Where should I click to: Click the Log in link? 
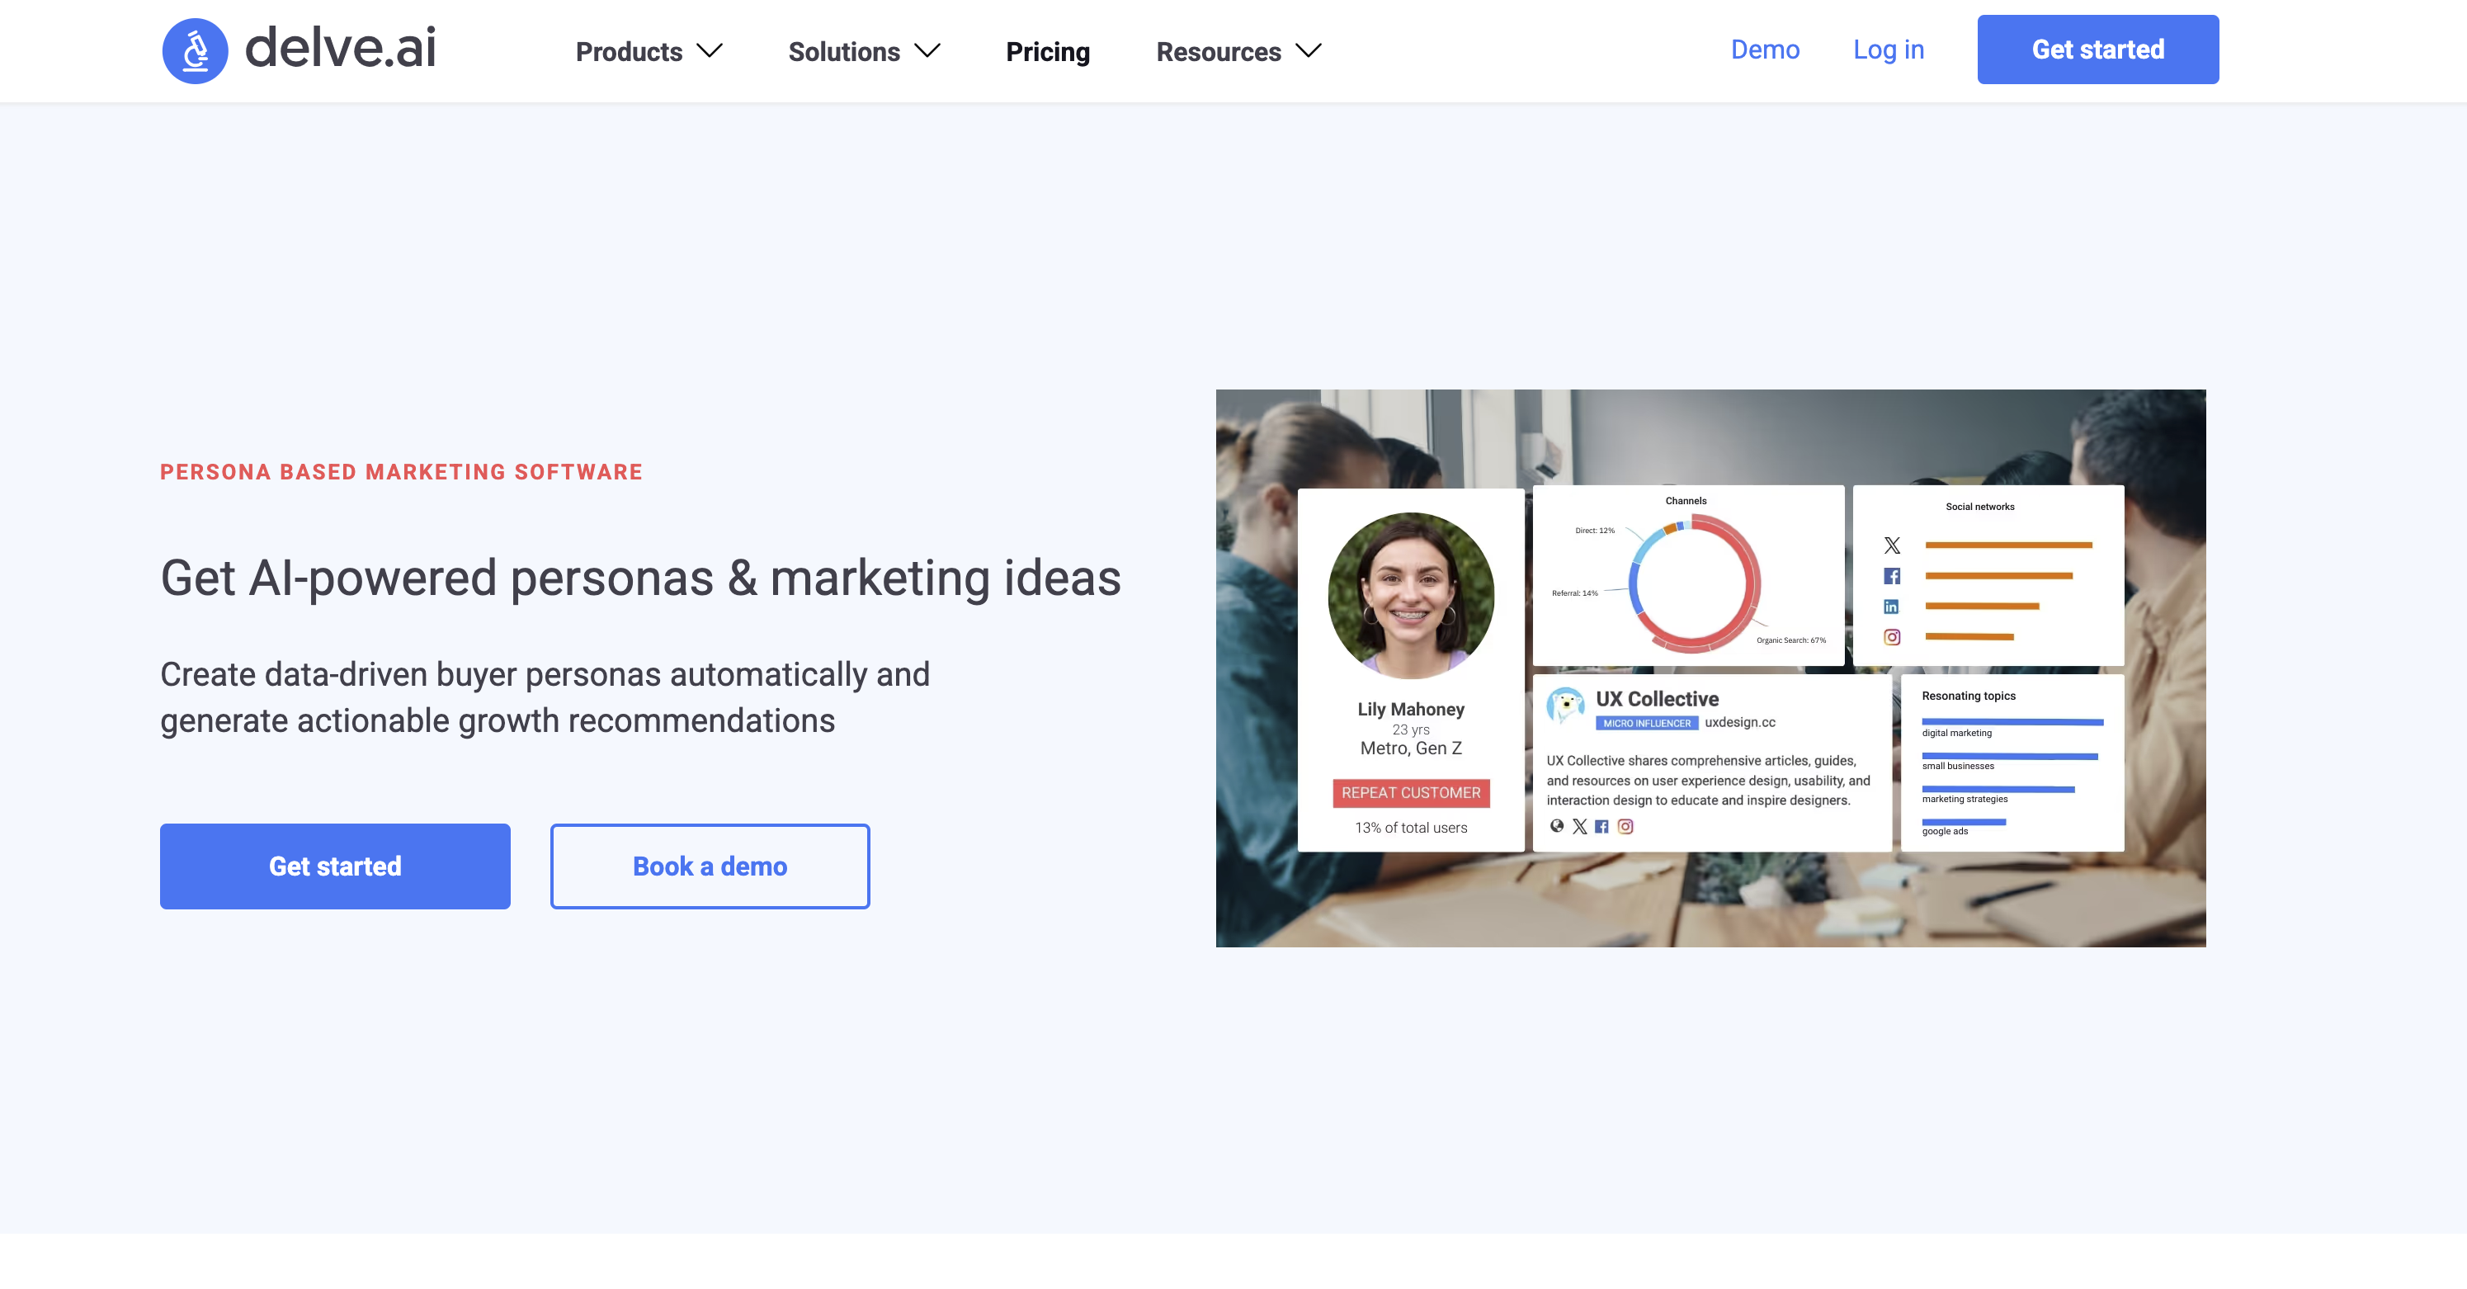pyautogui.click(x=1889, y=50)
